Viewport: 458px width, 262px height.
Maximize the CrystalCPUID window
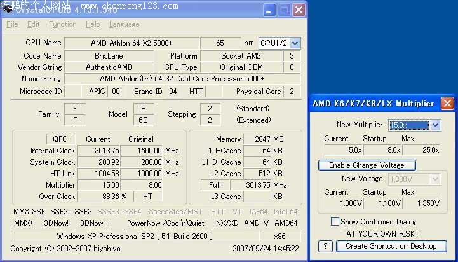tap(283, 10)
